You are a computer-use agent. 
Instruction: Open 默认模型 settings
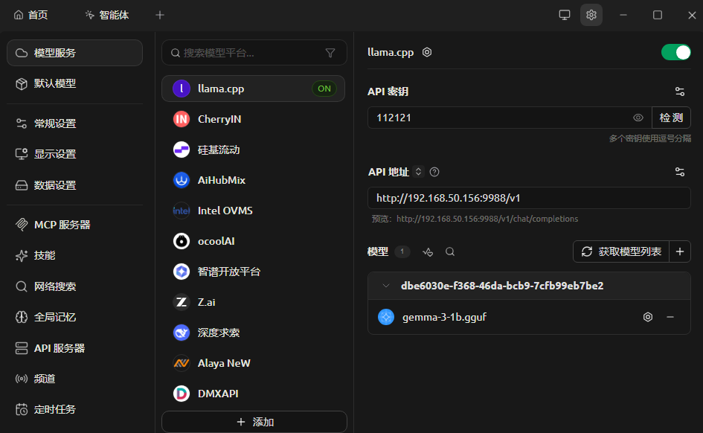(75, 83)
